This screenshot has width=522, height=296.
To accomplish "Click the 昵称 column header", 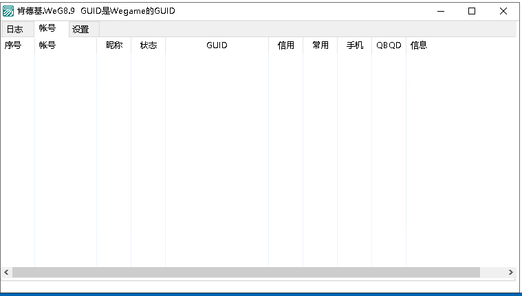I will [114, 45].
